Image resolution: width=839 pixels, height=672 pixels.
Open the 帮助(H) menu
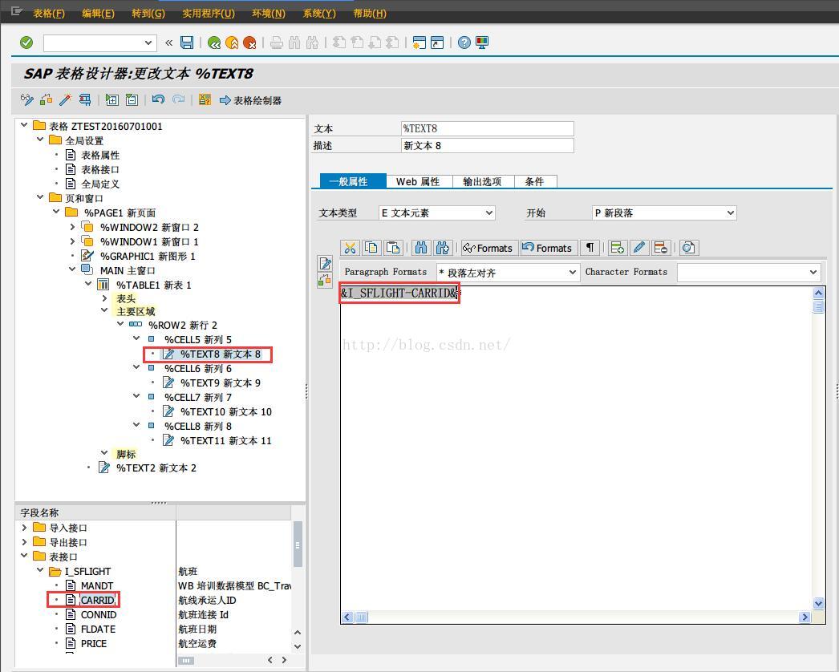click(369, 14)
